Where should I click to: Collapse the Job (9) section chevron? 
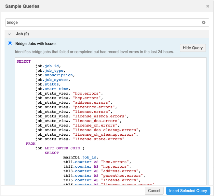[9, 34]
